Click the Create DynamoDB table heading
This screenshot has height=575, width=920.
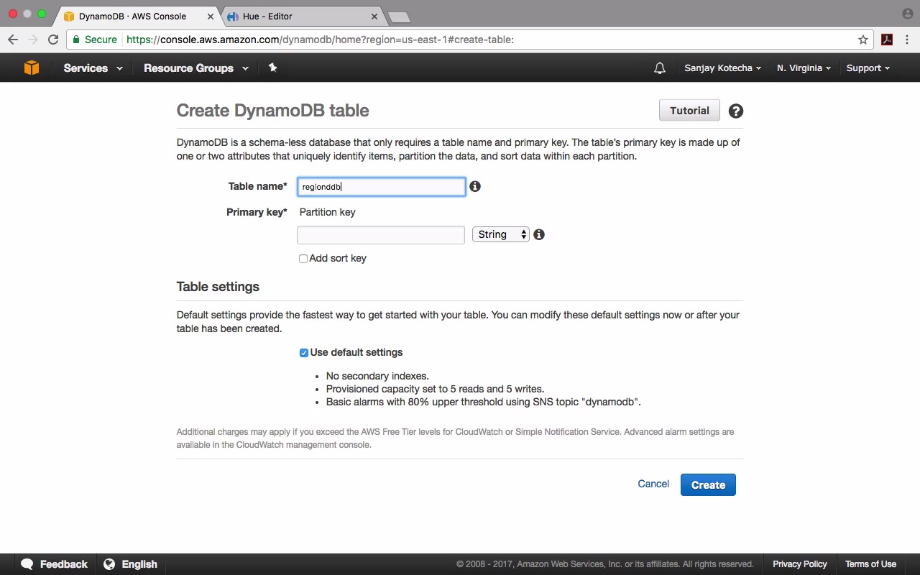coord(272,111)
